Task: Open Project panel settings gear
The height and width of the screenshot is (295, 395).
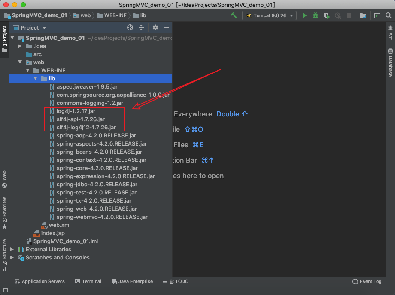Action: point(155,27)
